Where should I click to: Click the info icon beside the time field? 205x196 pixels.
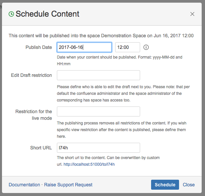[146, 47]
